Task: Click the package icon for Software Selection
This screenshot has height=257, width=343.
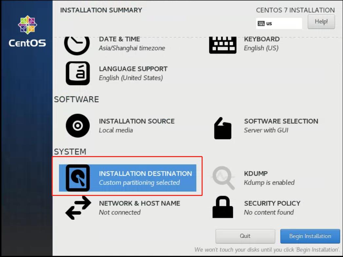Action: coord(223,128)
